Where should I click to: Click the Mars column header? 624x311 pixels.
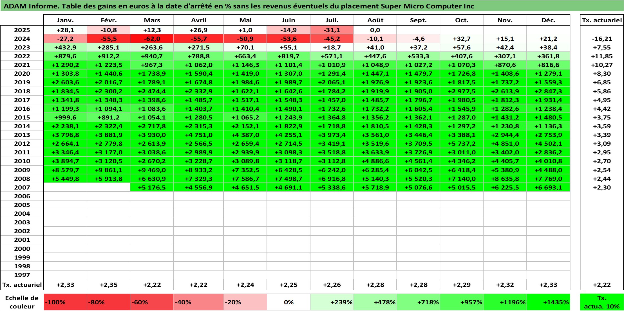coord(152,20)
